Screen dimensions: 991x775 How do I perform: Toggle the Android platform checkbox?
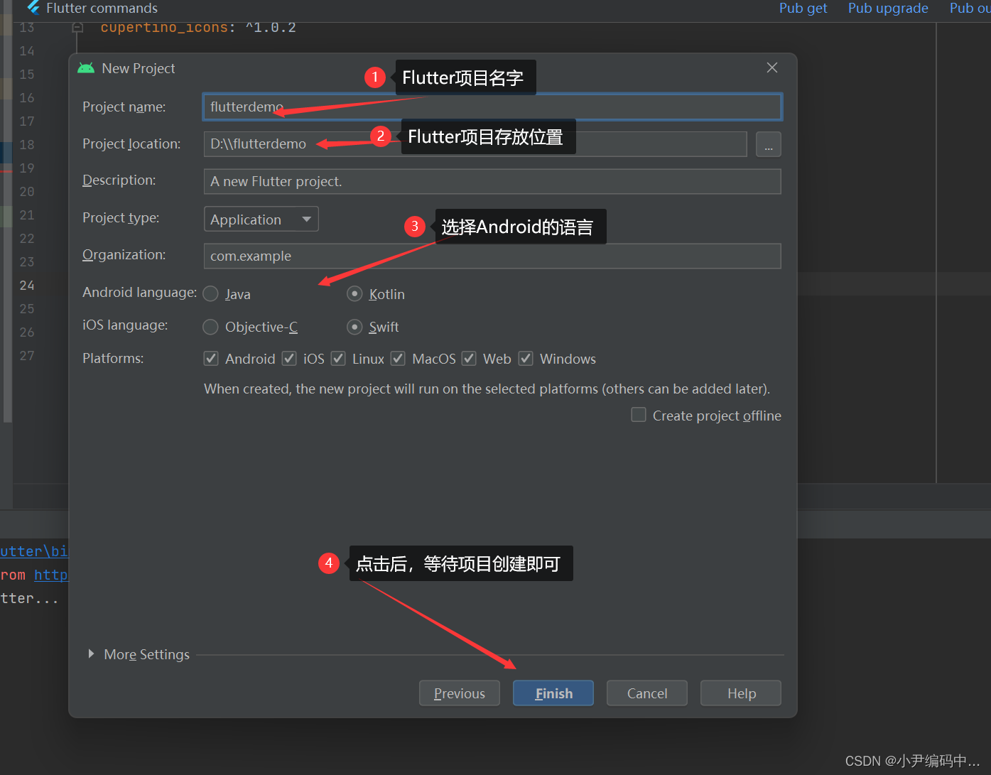tap(211, 359)
